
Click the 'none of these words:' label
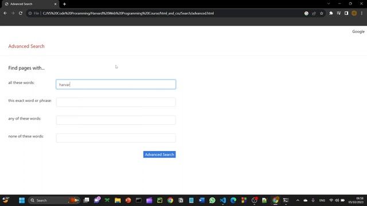26,136
